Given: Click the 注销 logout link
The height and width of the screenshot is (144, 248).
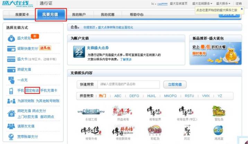Looking at the screenshot, I should (239, 3).
